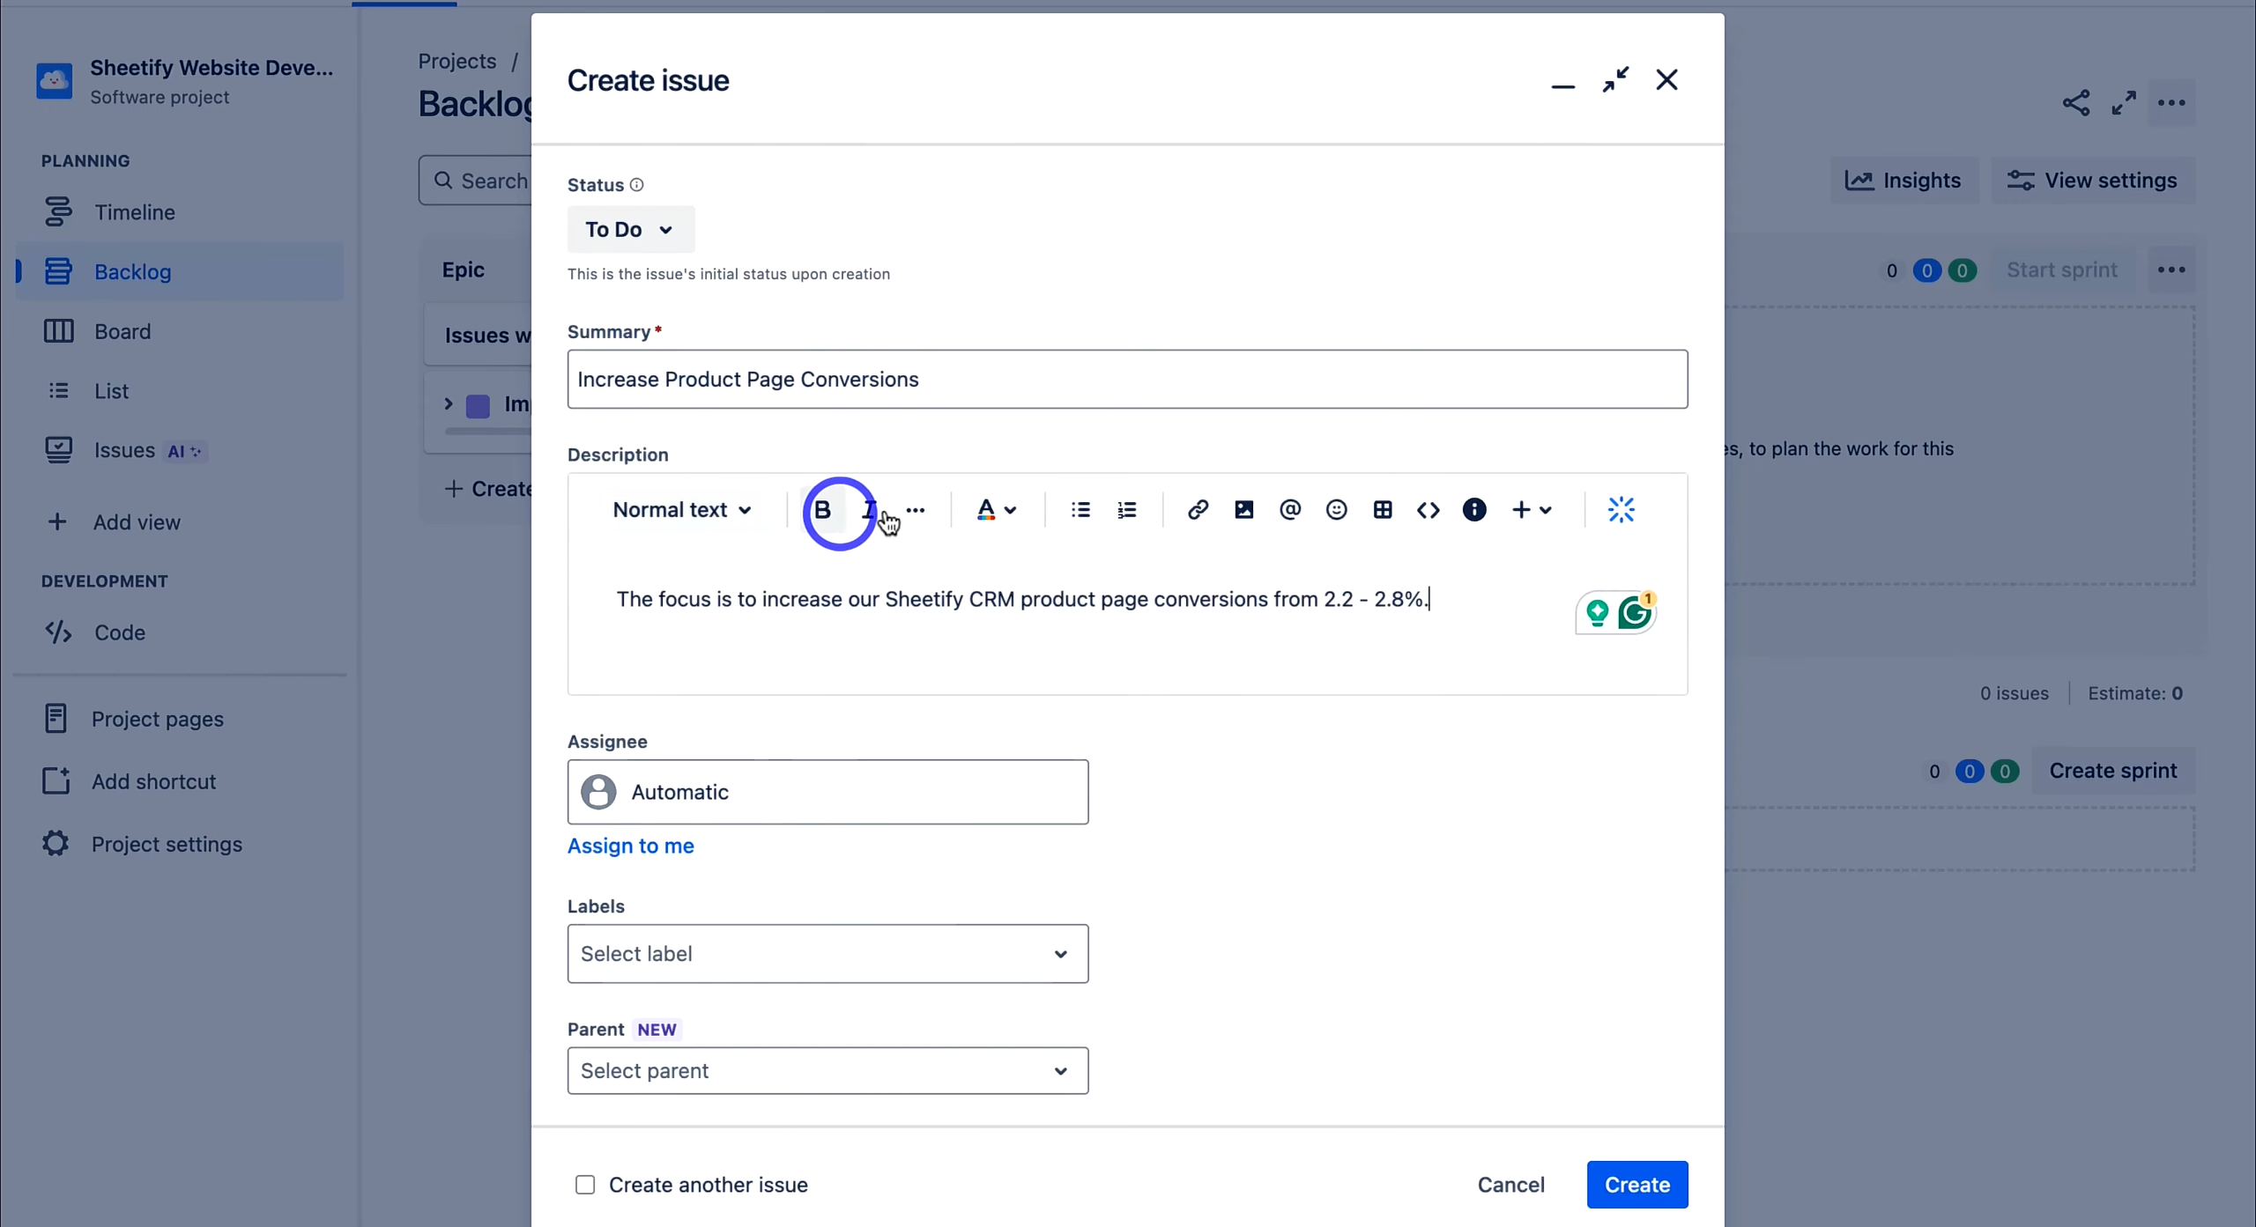Go to Project settings in sidebar
Screen dimensions: 2256x1227
166,844
